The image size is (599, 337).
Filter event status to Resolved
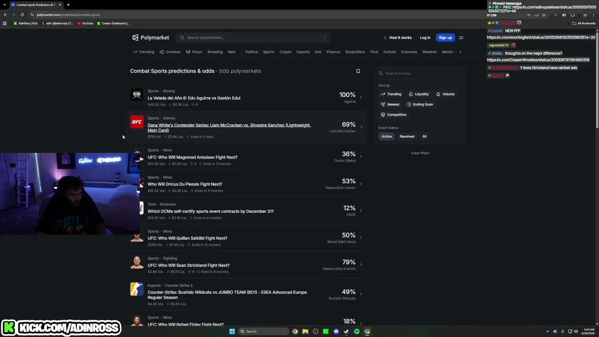tap(407, 136)
